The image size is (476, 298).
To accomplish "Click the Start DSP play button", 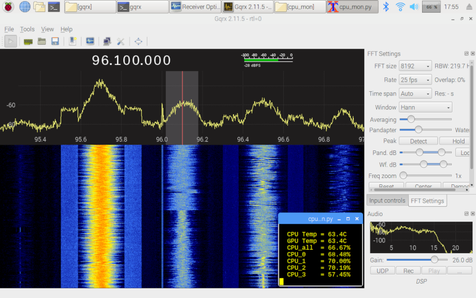I will (x=10, y=41).
